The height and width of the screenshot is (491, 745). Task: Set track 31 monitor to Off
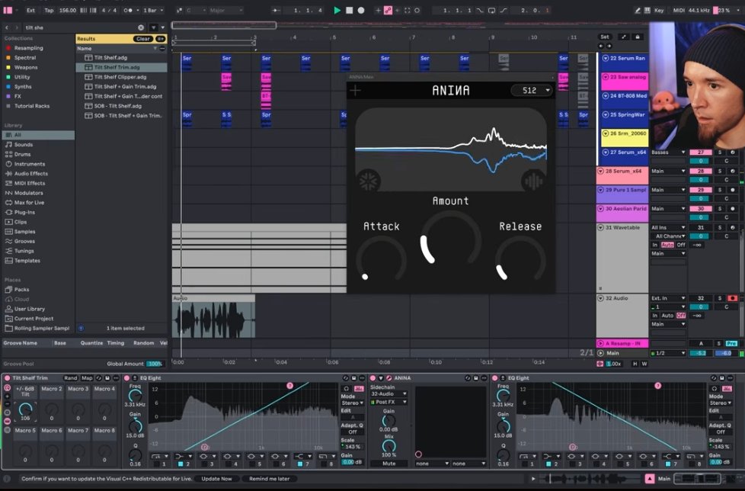[681, 245]
